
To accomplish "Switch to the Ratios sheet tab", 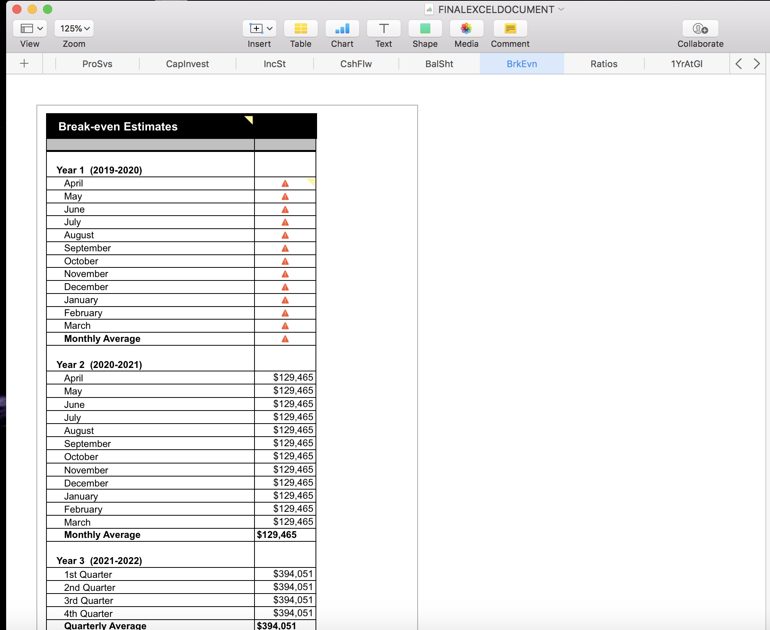I will (x=604, y=64).
